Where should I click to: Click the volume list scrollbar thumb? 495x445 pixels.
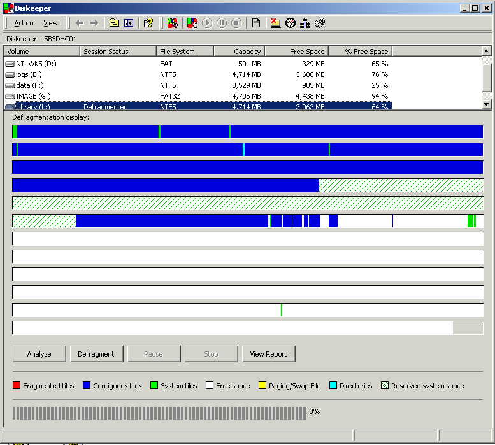coord(487,78)
